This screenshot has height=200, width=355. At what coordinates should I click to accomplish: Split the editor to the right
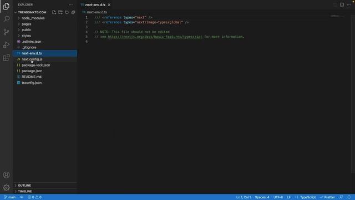coord(342,5)
